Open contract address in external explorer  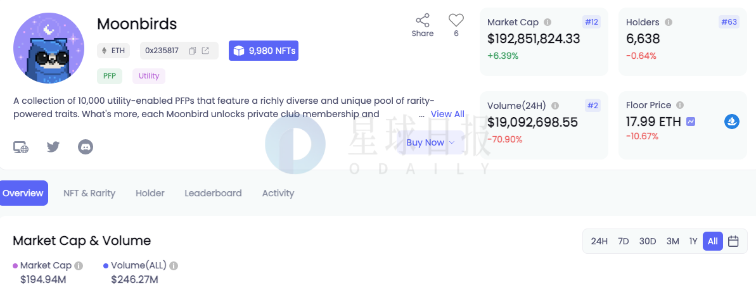coord(205,51)
